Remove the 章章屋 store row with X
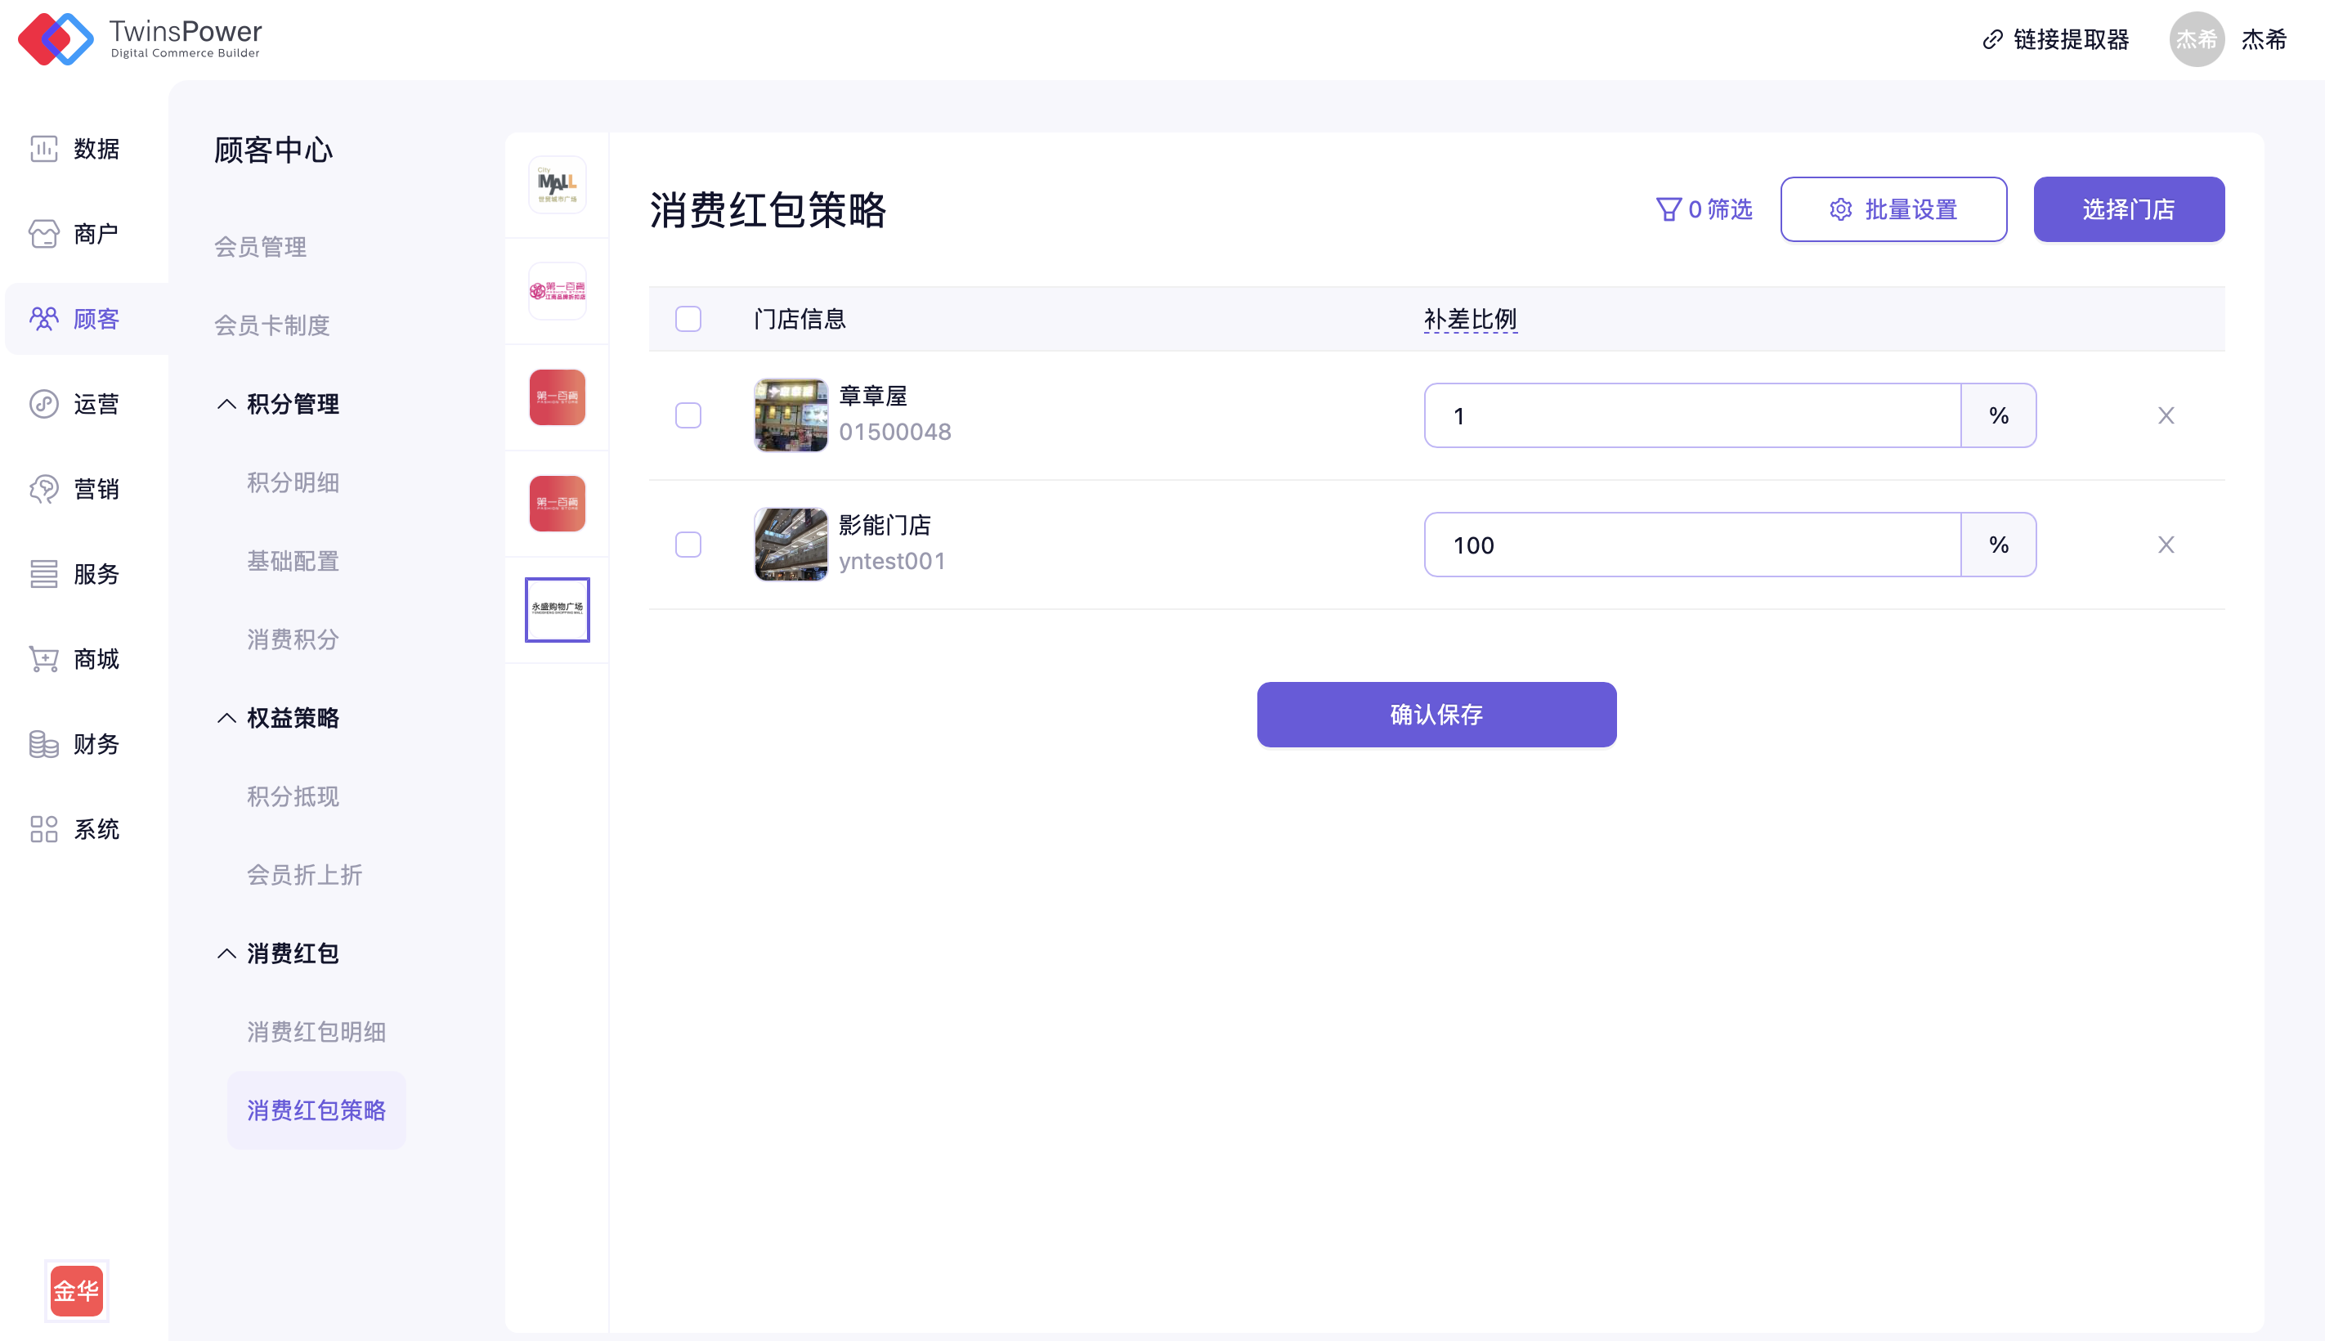Image resolution: width=2325 pixels, height=1341 pixels. [2166, 415]
